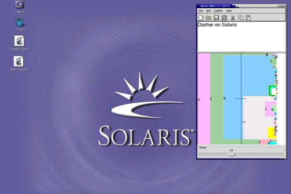The height and width of the screenshot is (194, 291).
Task: Click the Save As toolbar icon
Action: 224,18
